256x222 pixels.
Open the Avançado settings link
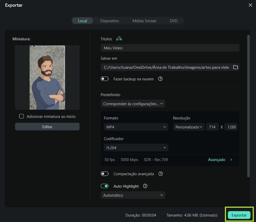point(220,159)
